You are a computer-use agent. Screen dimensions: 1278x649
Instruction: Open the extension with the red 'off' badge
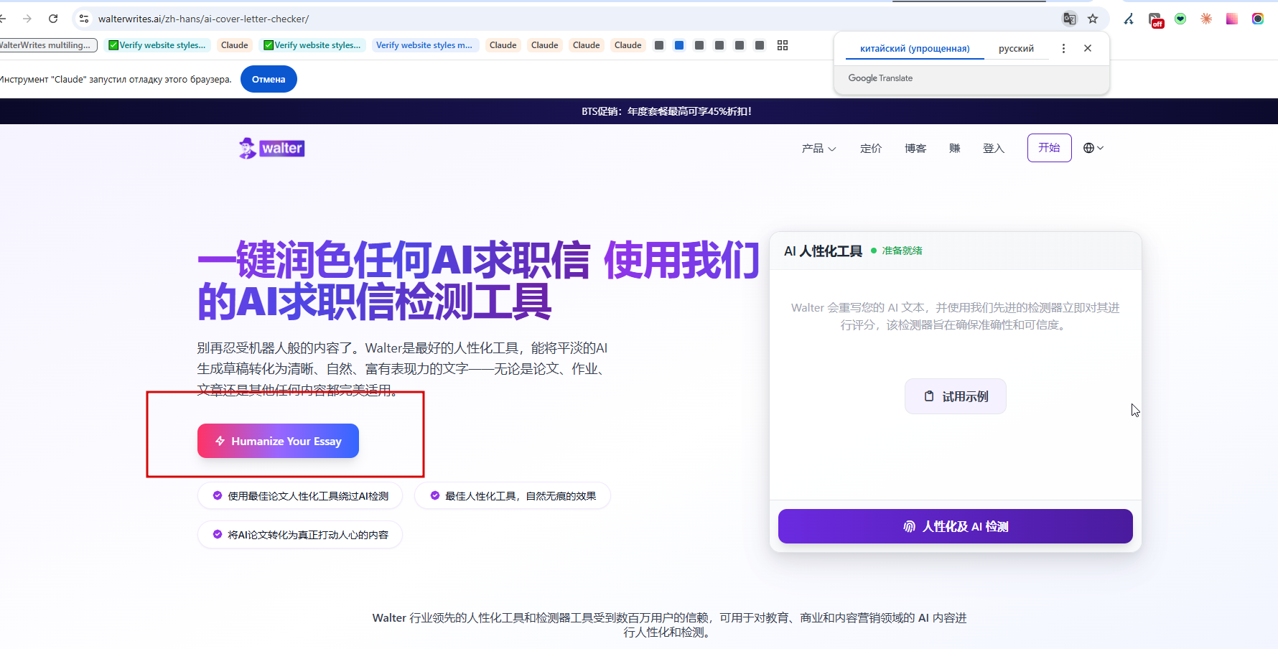pyautogui.click(x=1155, y=19)
